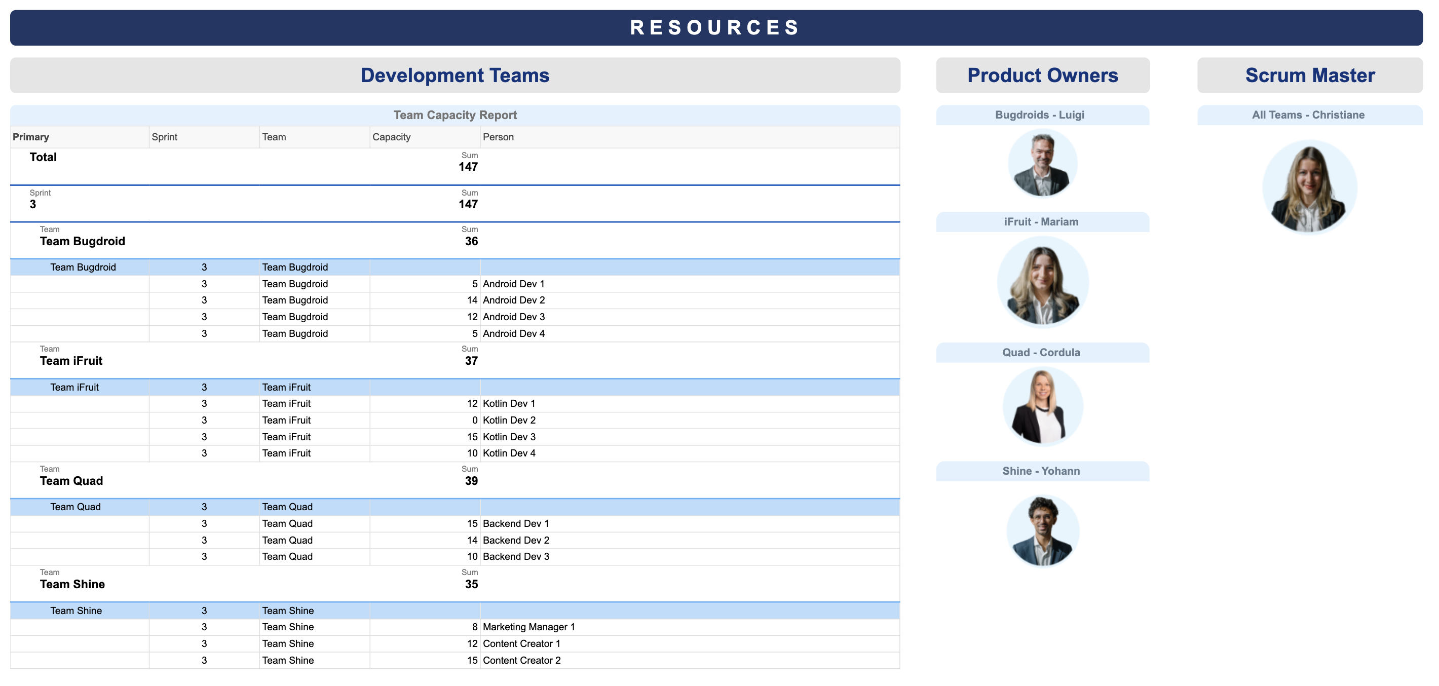Sort by the Capacity column header
Screen dimensions: 1439x686
391,137
